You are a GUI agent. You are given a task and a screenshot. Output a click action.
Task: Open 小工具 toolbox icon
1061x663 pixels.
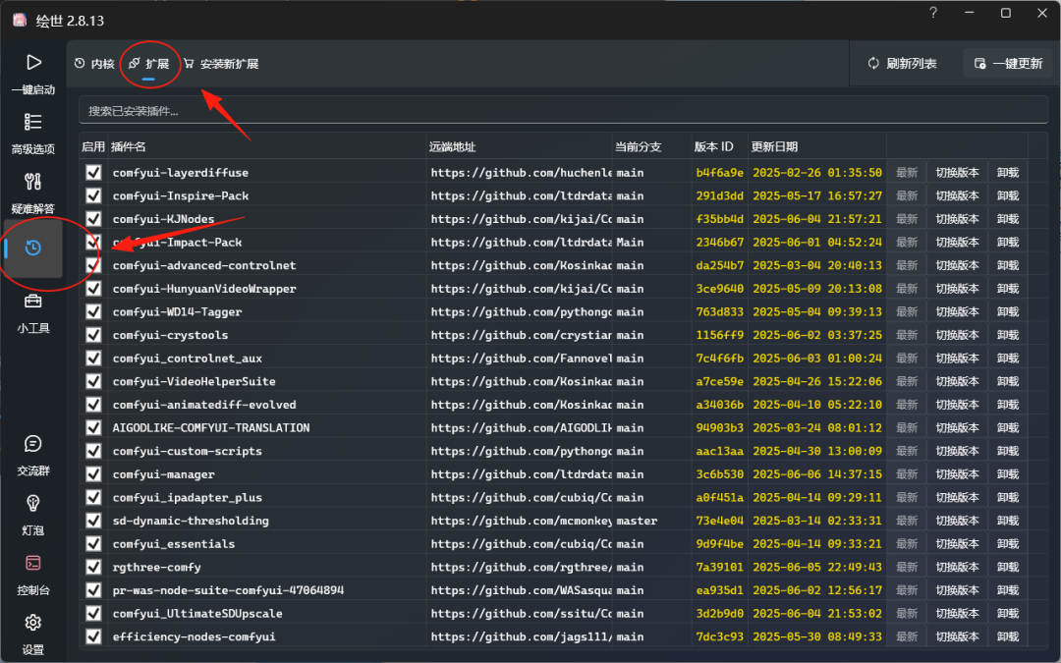pyautogui.click(x=33, y=302)
